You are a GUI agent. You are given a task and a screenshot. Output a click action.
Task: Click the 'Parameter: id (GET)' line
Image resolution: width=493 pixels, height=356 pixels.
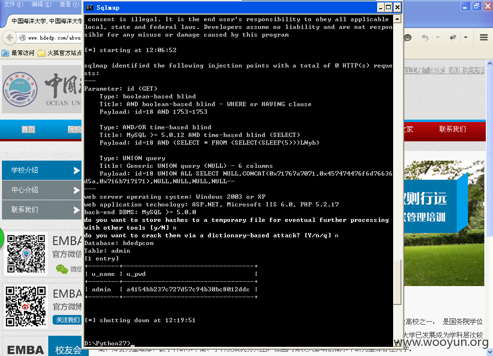coord(121,89)
